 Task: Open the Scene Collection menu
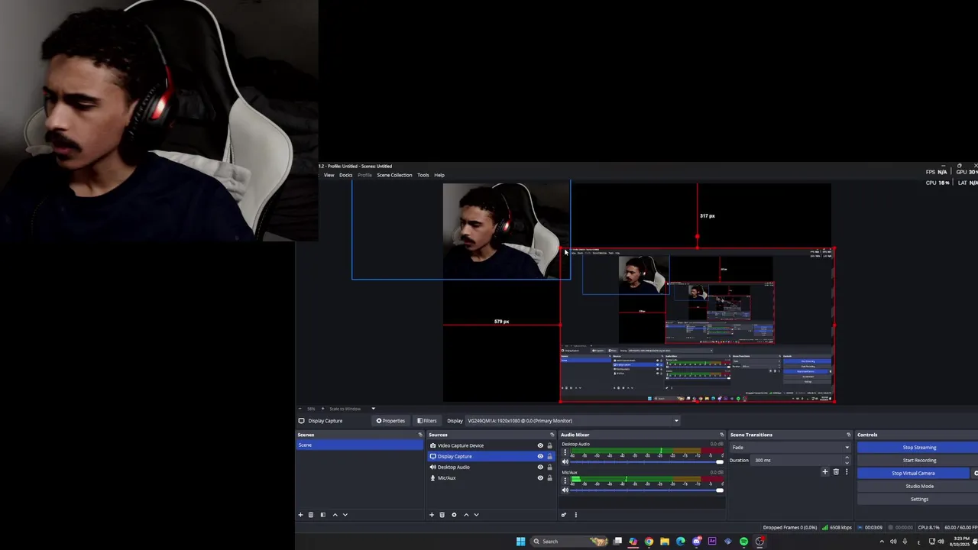coord(394,175)
